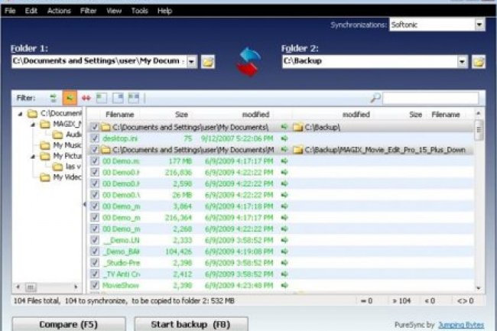
Task: Click the green arrow on 3,864 row
Action: coord(284,206)
